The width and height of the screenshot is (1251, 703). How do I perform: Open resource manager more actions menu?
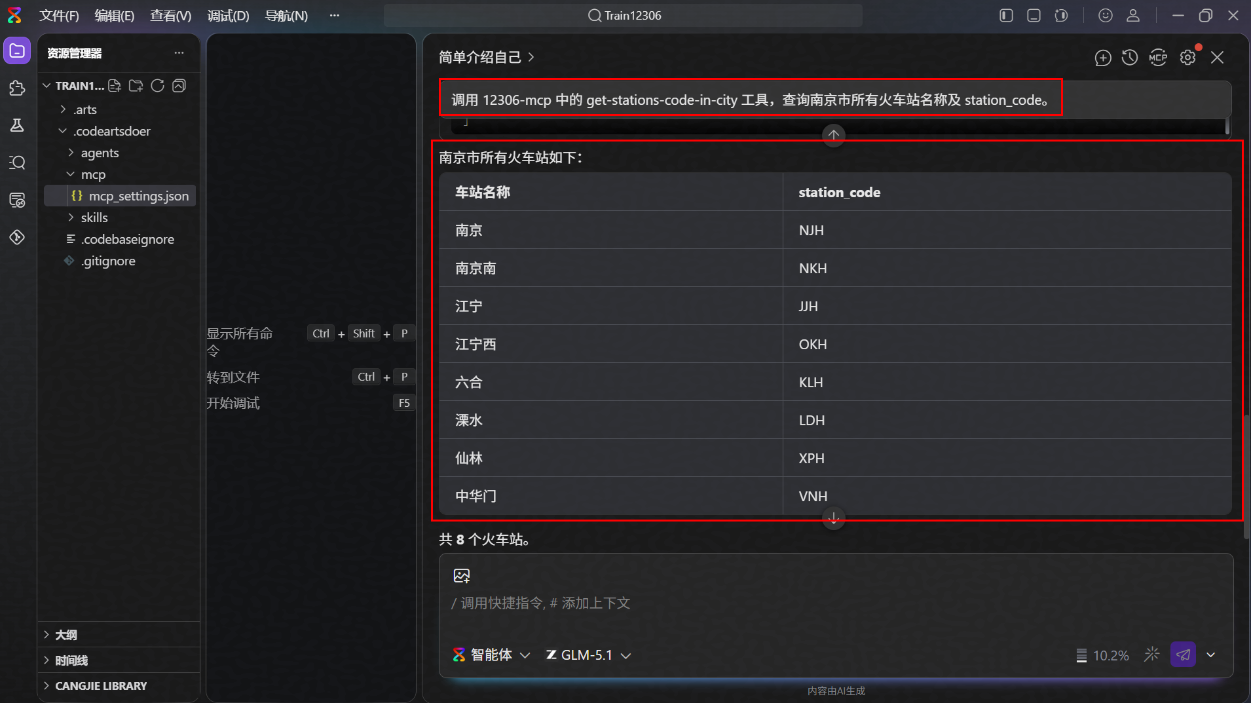coord(179,53)
